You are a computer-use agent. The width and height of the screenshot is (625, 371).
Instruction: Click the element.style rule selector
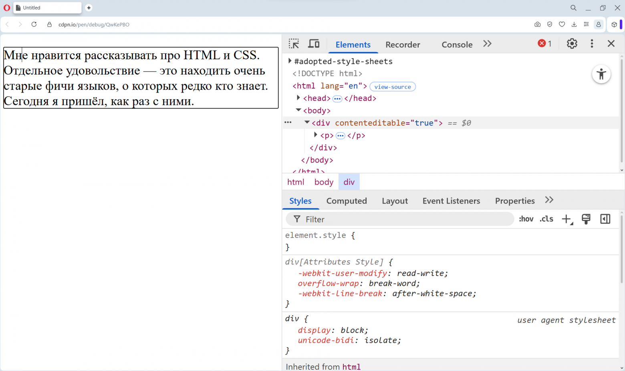pos(315,235)
